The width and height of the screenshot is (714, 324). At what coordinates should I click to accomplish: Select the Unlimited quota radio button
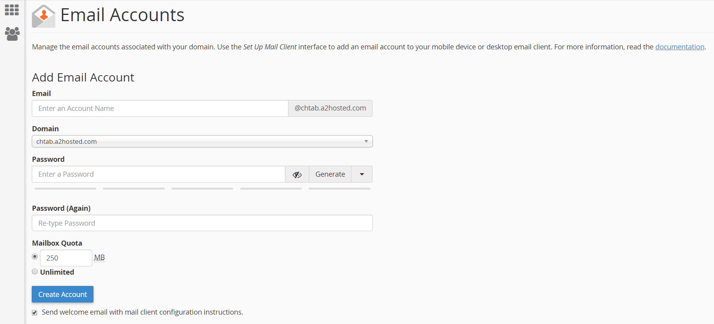(35, 272)
